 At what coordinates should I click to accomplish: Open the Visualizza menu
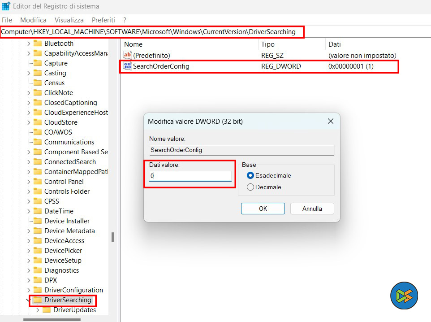[69, 20]
